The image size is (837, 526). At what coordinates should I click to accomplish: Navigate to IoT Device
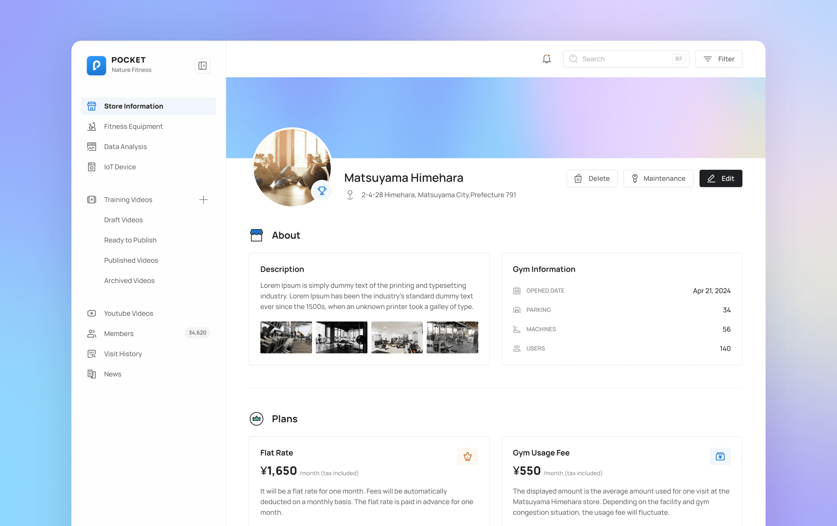tap(148, 167)
